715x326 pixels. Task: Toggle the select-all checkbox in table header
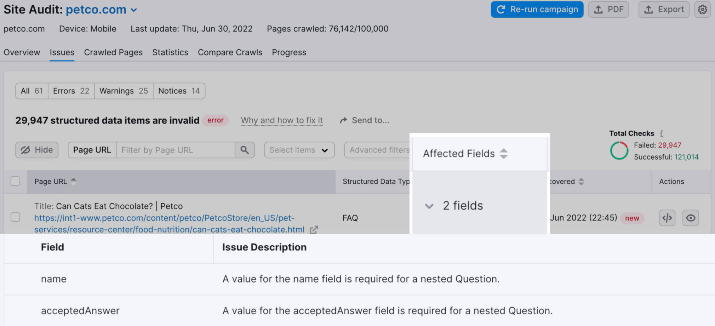coord(15,181)
